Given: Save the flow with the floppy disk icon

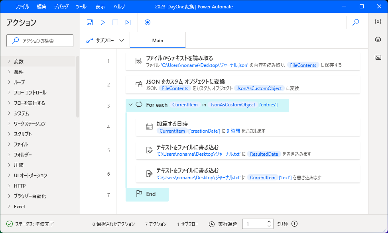Looking at the screenshot, I should (x=90, y=22).
